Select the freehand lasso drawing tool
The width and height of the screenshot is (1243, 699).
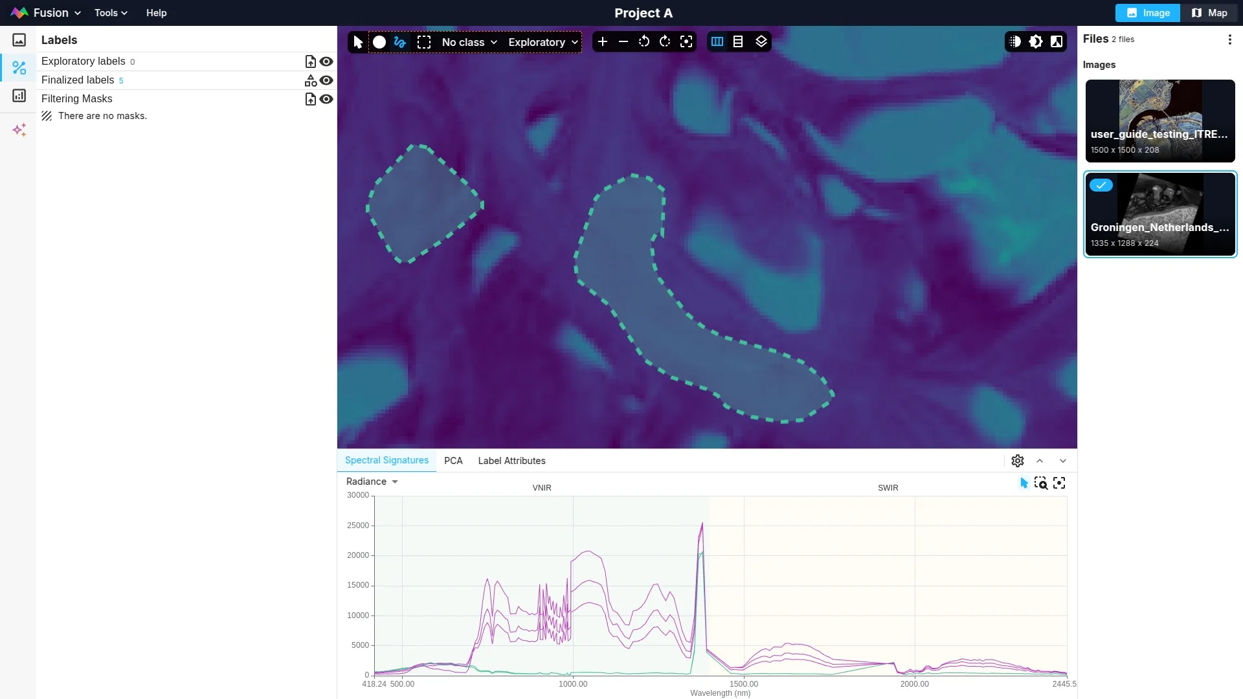pos(400,42)
